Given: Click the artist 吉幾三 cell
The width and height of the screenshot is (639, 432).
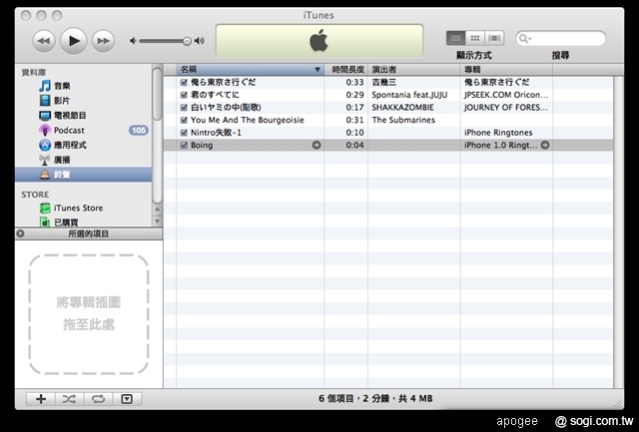Looking at the screenshot, I should tap(383, 82).
